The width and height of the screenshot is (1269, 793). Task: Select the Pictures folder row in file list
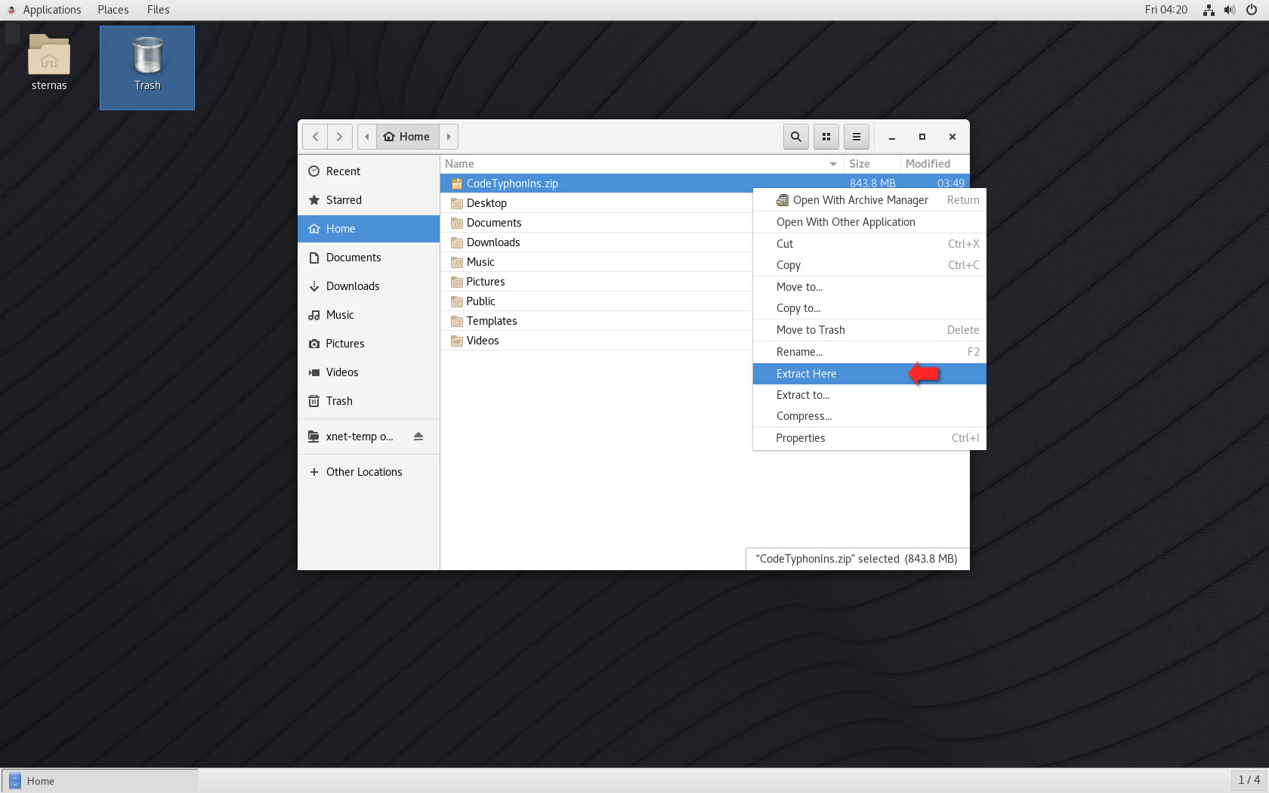[597, 282]
